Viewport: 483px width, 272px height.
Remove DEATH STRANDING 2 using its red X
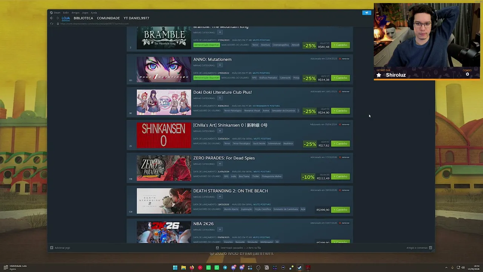340,190
